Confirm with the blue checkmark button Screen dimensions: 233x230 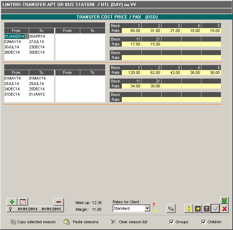(x=215, y=209)
